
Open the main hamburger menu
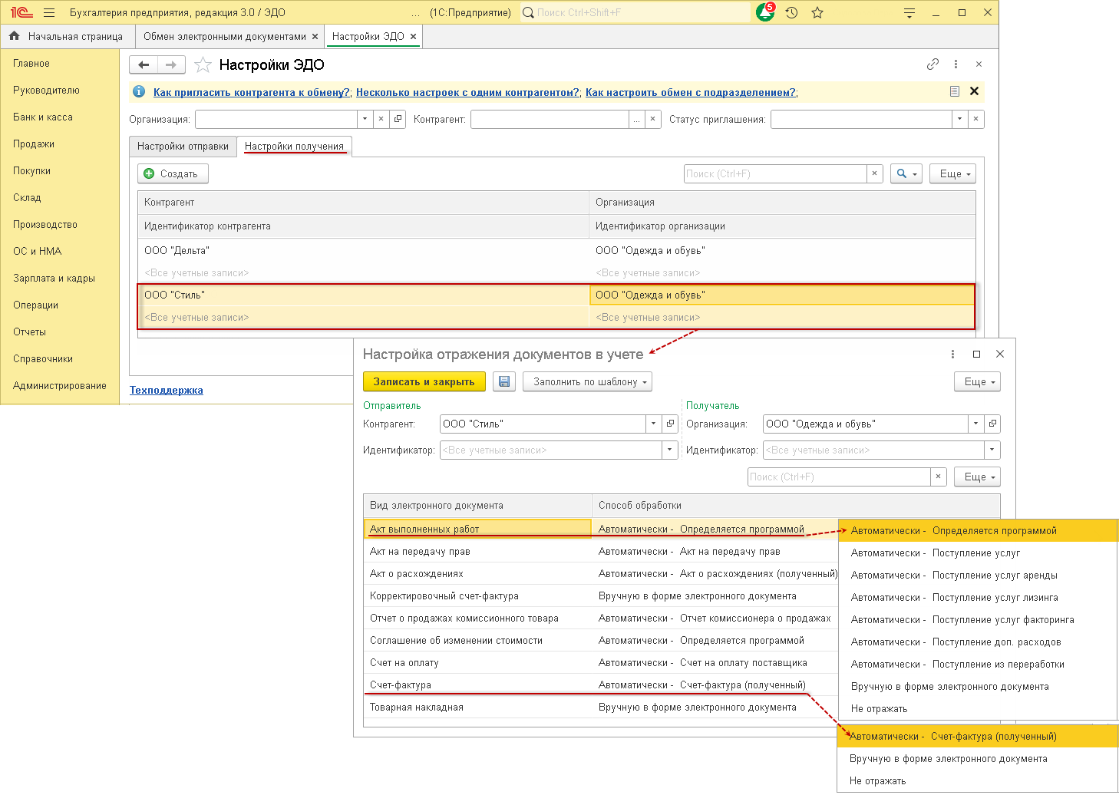pos(49,13)
